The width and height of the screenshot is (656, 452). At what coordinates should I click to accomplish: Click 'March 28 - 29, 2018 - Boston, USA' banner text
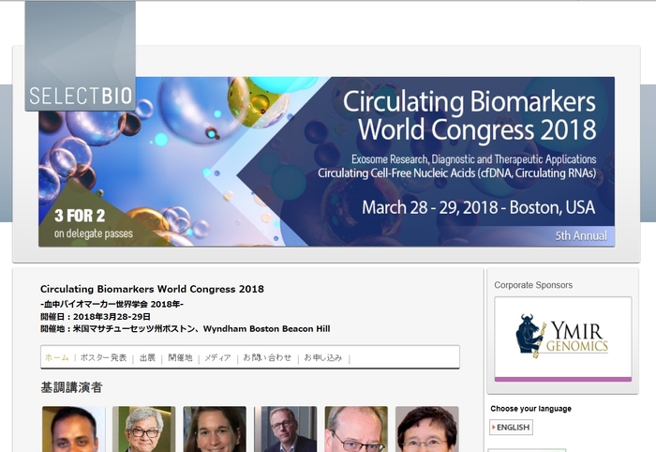[x=478, y=207]
